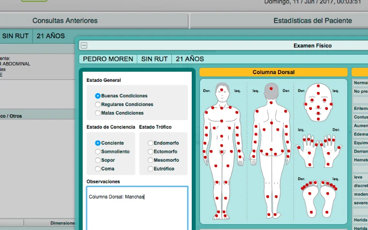Viewport: 368px width, 230px height.
Task: Select Endomorfo trophic state
Action: click(x=151, y=143)
